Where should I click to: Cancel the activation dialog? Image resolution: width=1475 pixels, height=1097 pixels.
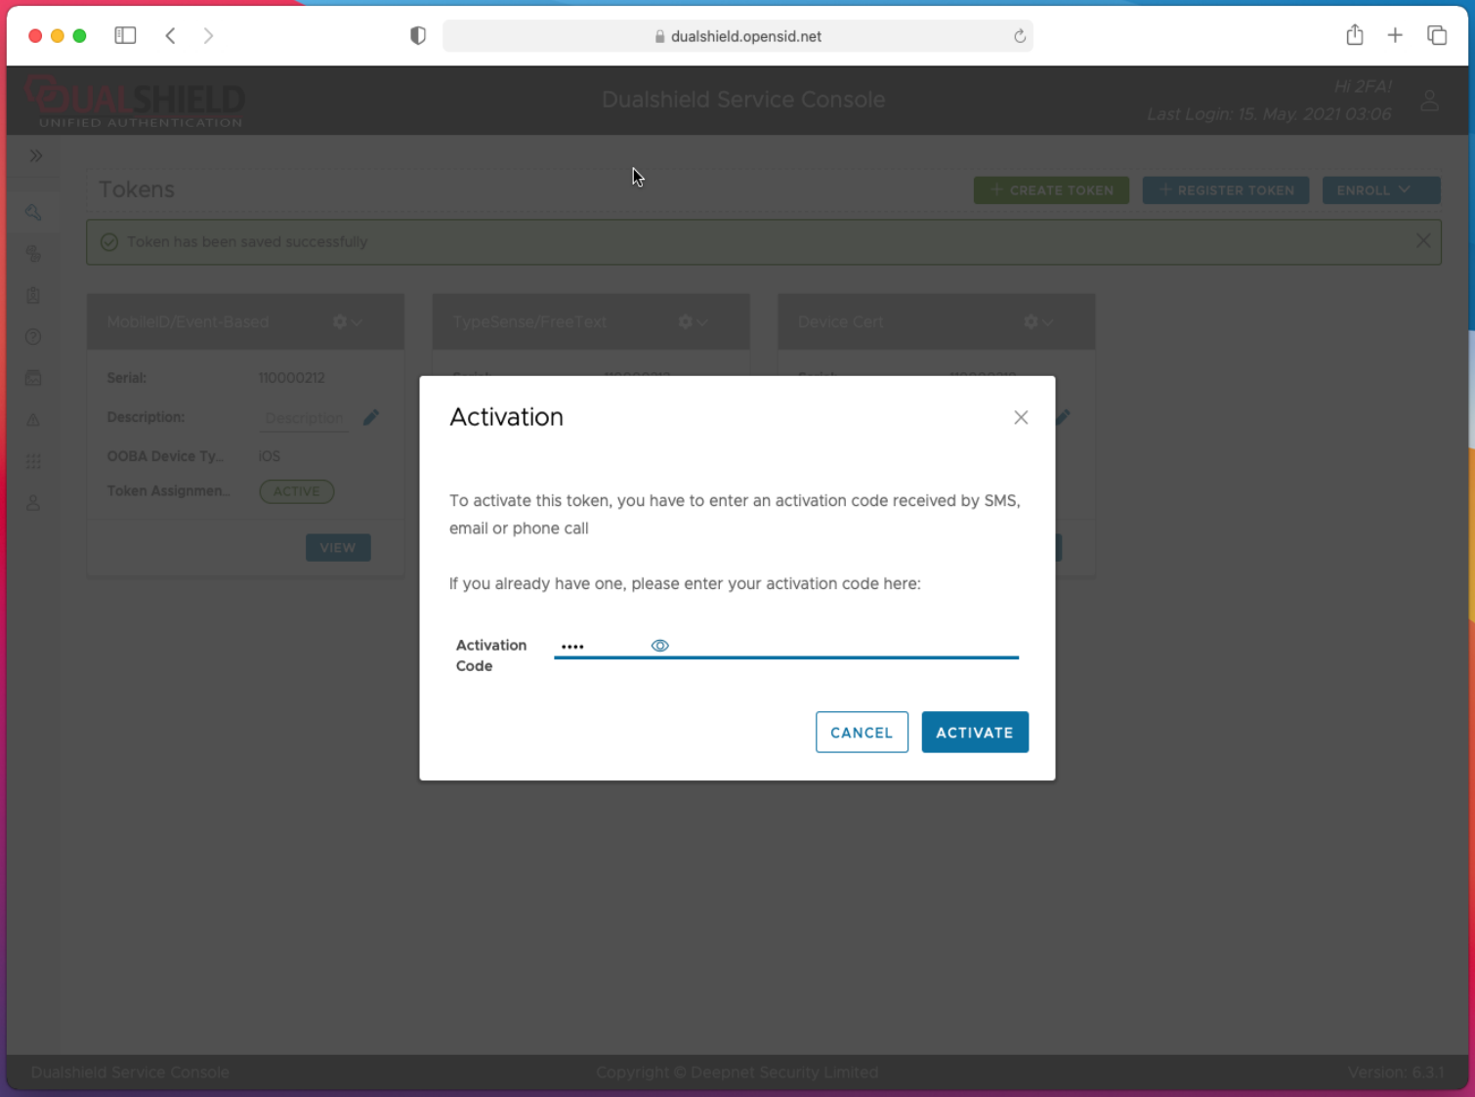(861, 733)
